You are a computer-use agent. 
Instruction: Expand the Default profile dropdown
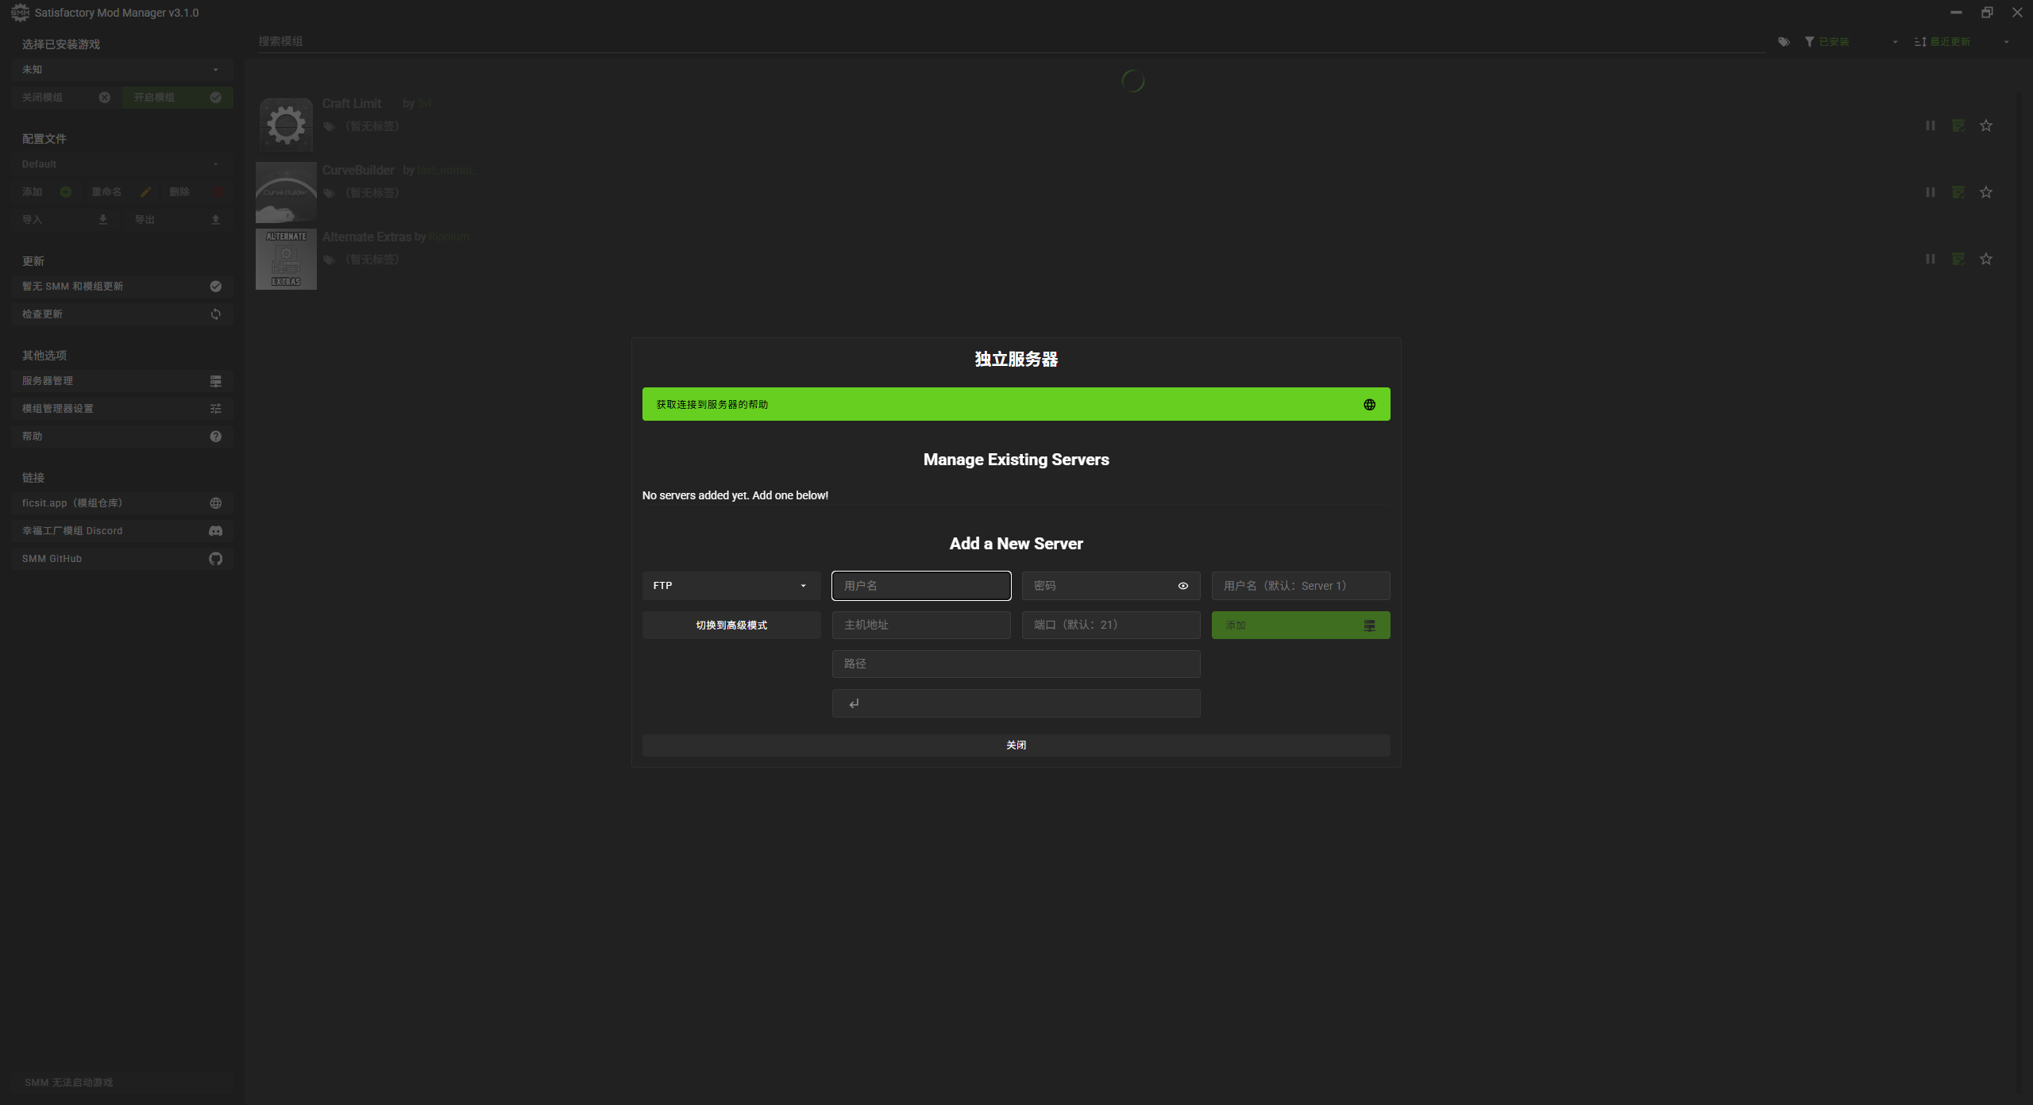coord(122,164)
